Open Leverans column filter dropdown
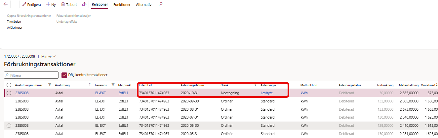 click(x=113, y=85)
